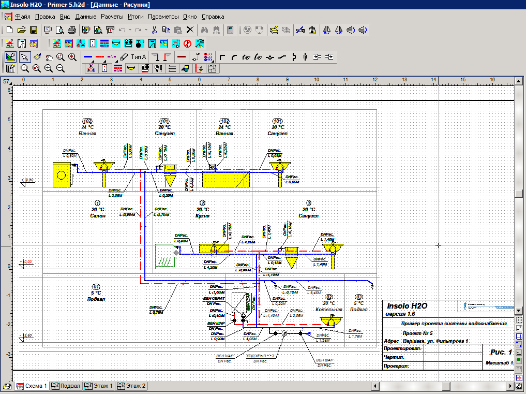526x394 pixels.
Task: Select the arrow pointer selection tool
Action: [x=24, y=57]
